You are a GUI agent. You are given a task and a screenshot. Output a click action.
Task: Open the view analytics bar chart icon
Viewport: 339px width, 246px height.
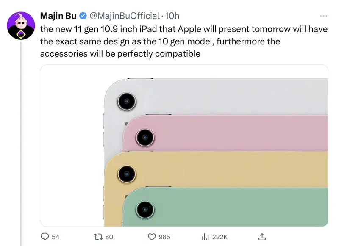(206, 237)
